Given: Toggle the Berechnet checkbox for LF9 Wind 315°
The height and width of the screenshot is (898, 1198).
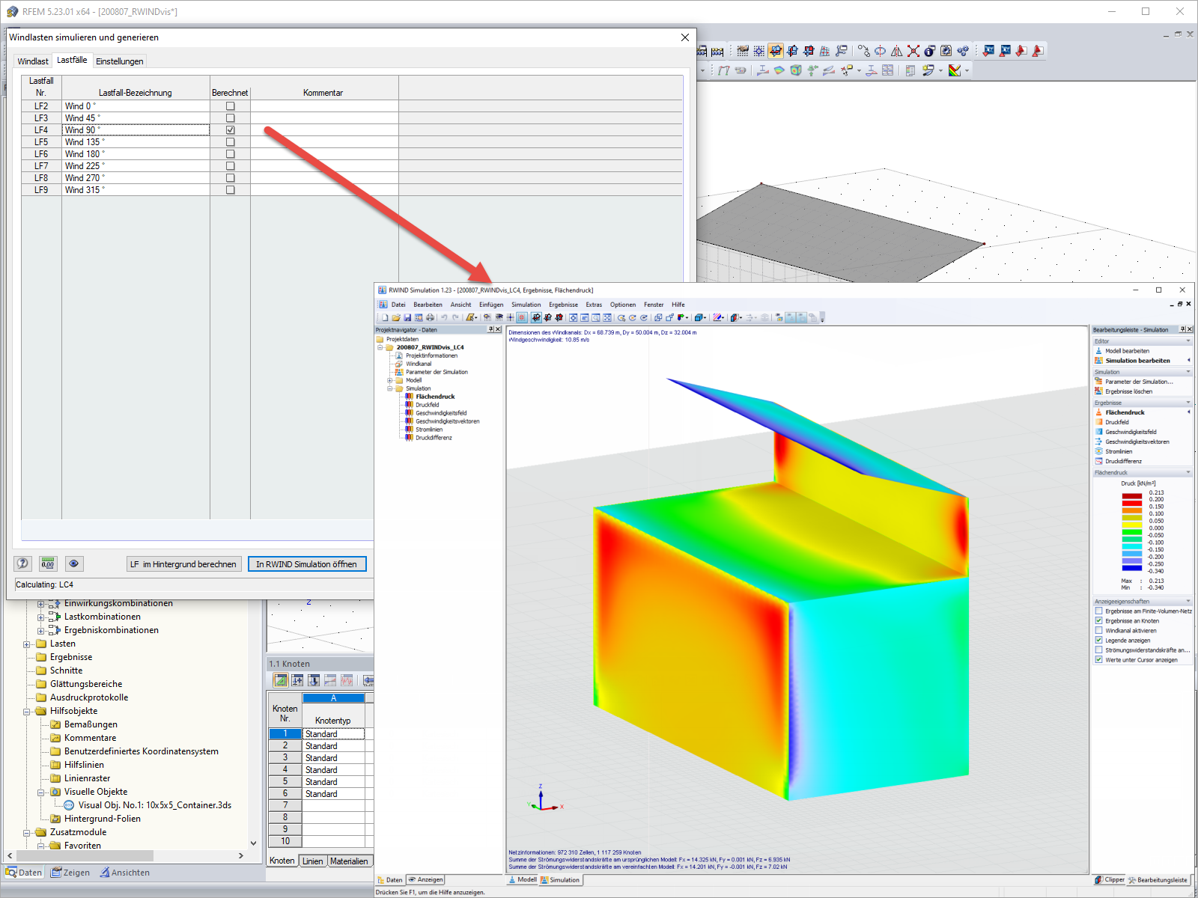Looking at the screenshot, I should coord(231,190).
